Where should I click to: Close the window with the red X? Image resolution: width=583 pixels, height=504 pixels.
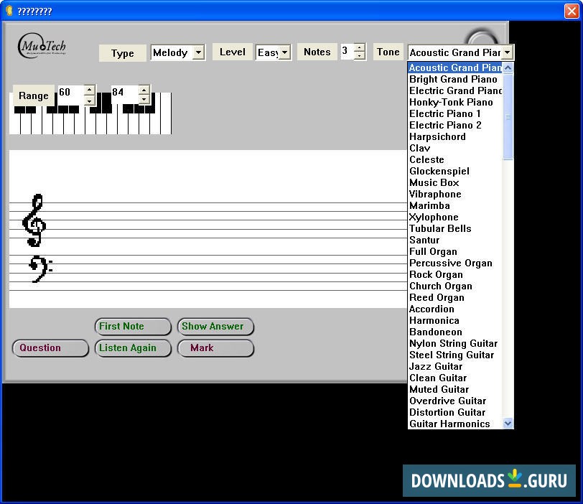(572, 11)
